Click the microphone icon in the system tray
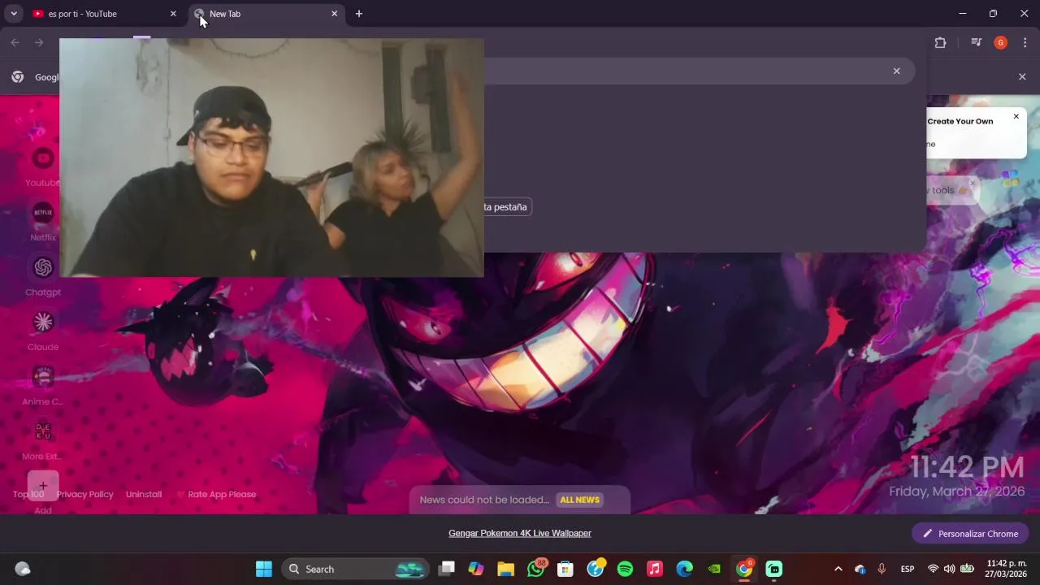 (x=882, y=569)
